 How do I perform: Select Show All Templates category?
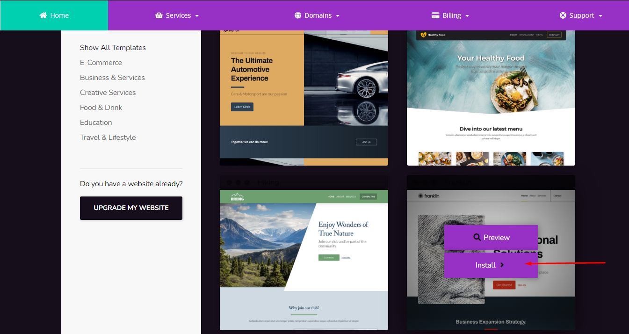[x=113, y=48]
